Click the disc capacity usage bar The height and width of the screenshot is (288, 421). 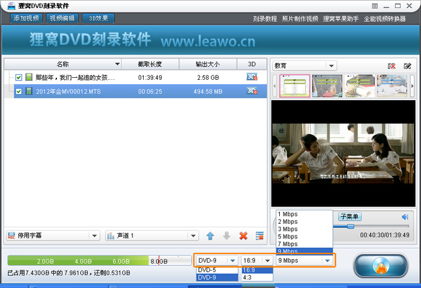coord(99,260)
